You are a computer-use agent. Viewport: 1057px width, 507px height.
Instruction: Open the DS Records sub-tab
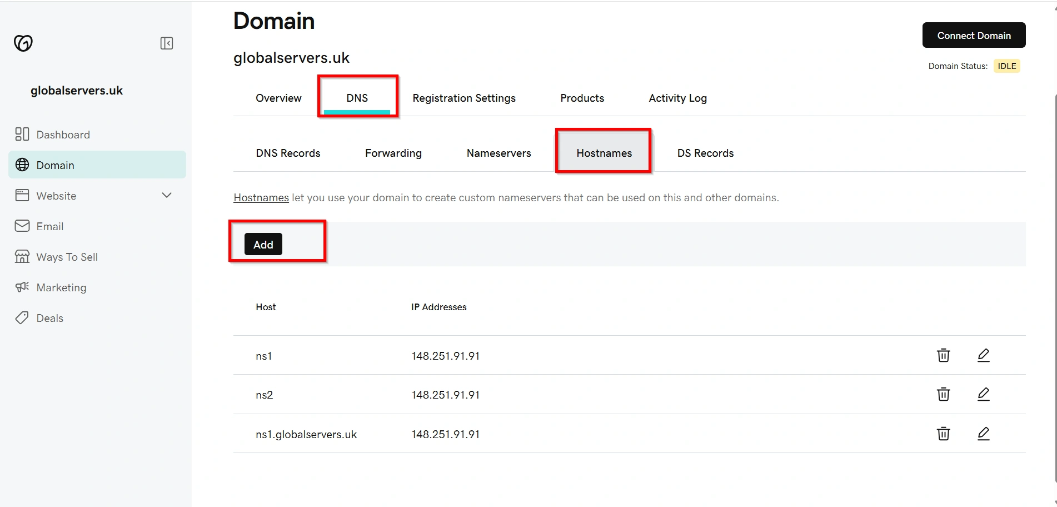(x=705, y=153)
